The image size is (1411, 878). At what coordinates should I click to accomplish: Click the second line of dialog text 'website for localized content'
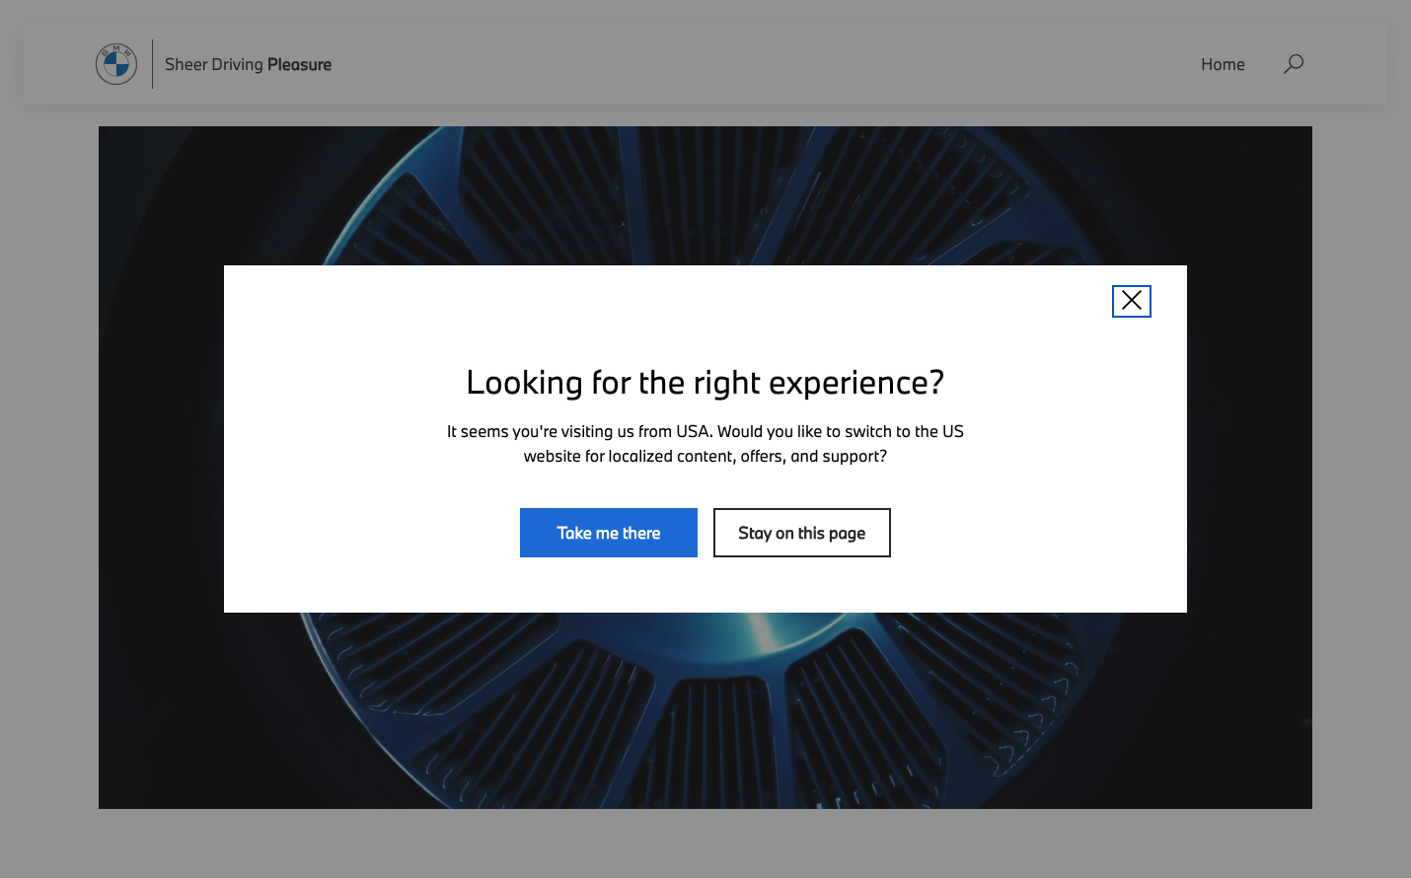705,456
